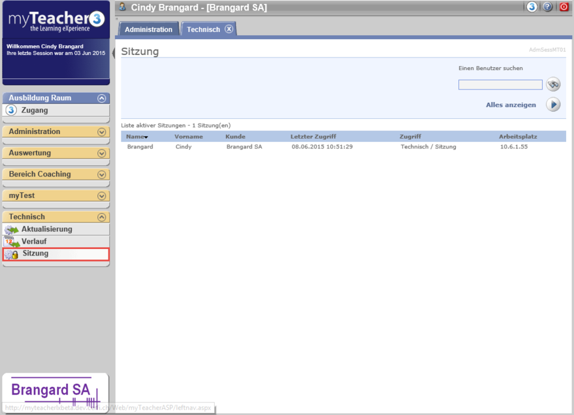Screen dimensions: 574x415
Task: Expand the myTest sidebar section
Action: pyautogui.click(x=101, y=196)
